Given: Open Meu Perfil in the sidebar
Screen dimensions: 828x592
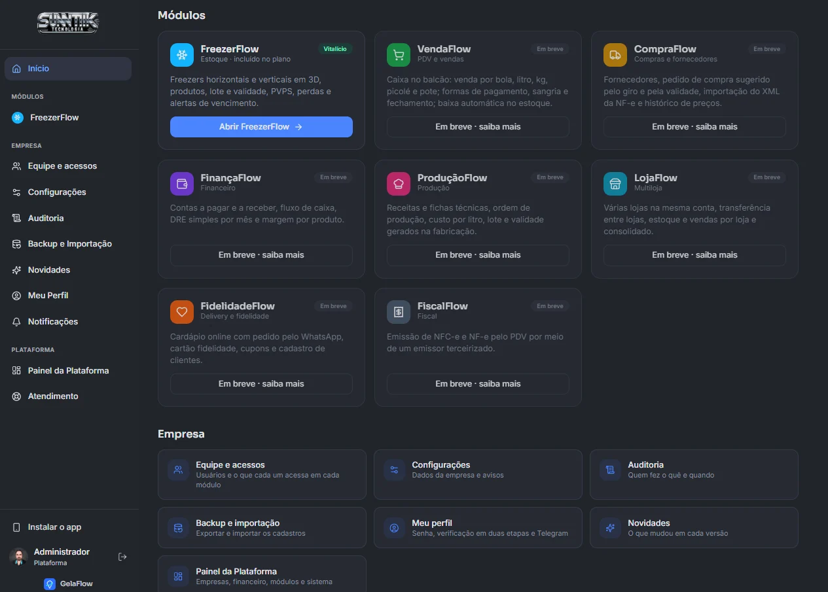Looking at the screenshot, I should click(x=68, y=296).
